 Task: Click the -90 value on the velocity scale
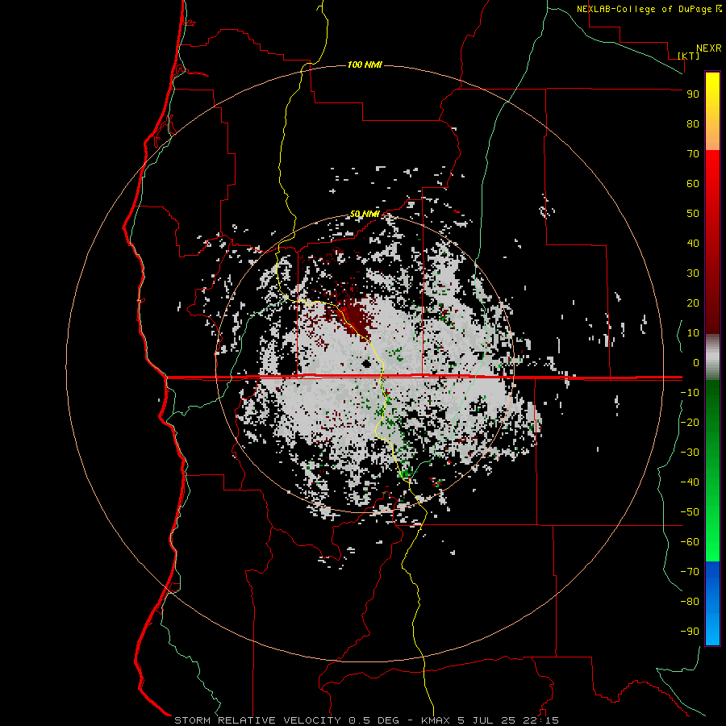point(690,632)
